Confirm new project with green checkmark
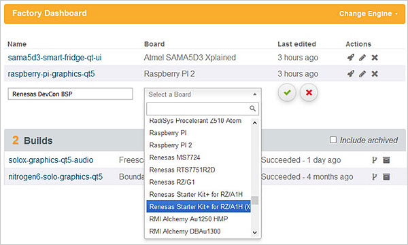Image resolution: width=408 pixels, height=245 pixels. [x=287, y=92]
